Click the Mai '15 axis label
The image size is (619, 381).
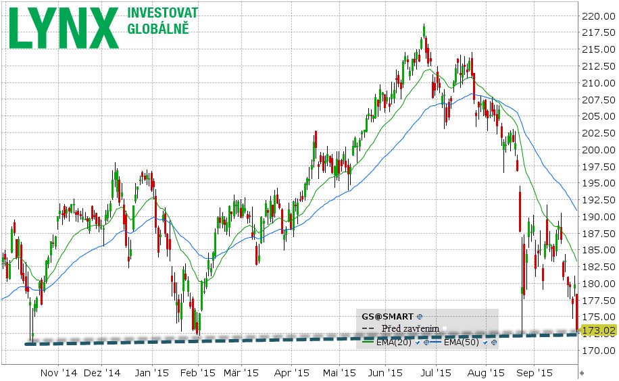click(x=339, y=373)
